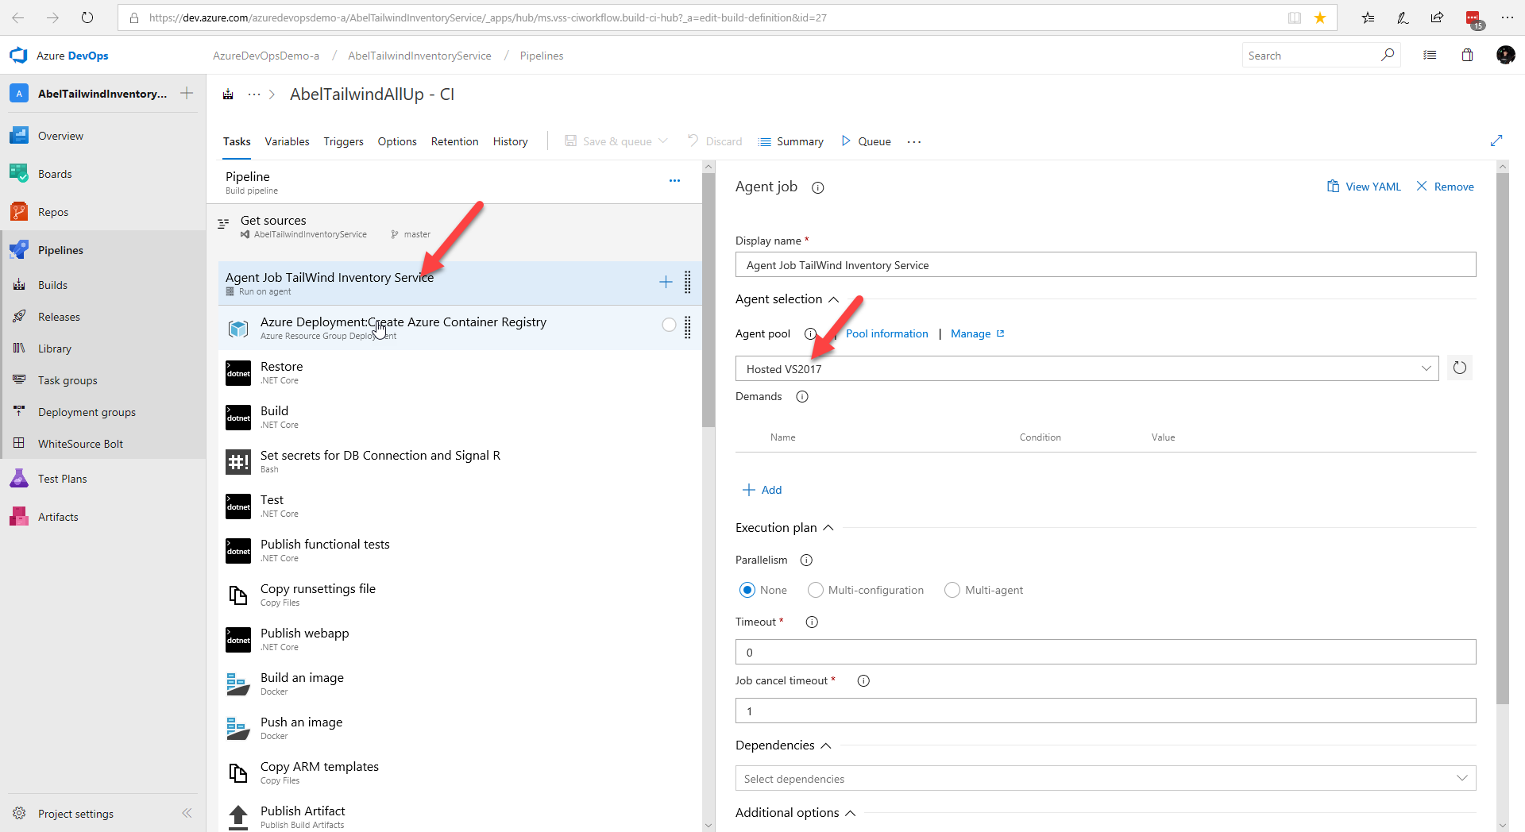Viewport: 1525px width, 832px height.
Task: Click the AbelTailwindInventoryService breadcrumb
Action: coord(419,56)
